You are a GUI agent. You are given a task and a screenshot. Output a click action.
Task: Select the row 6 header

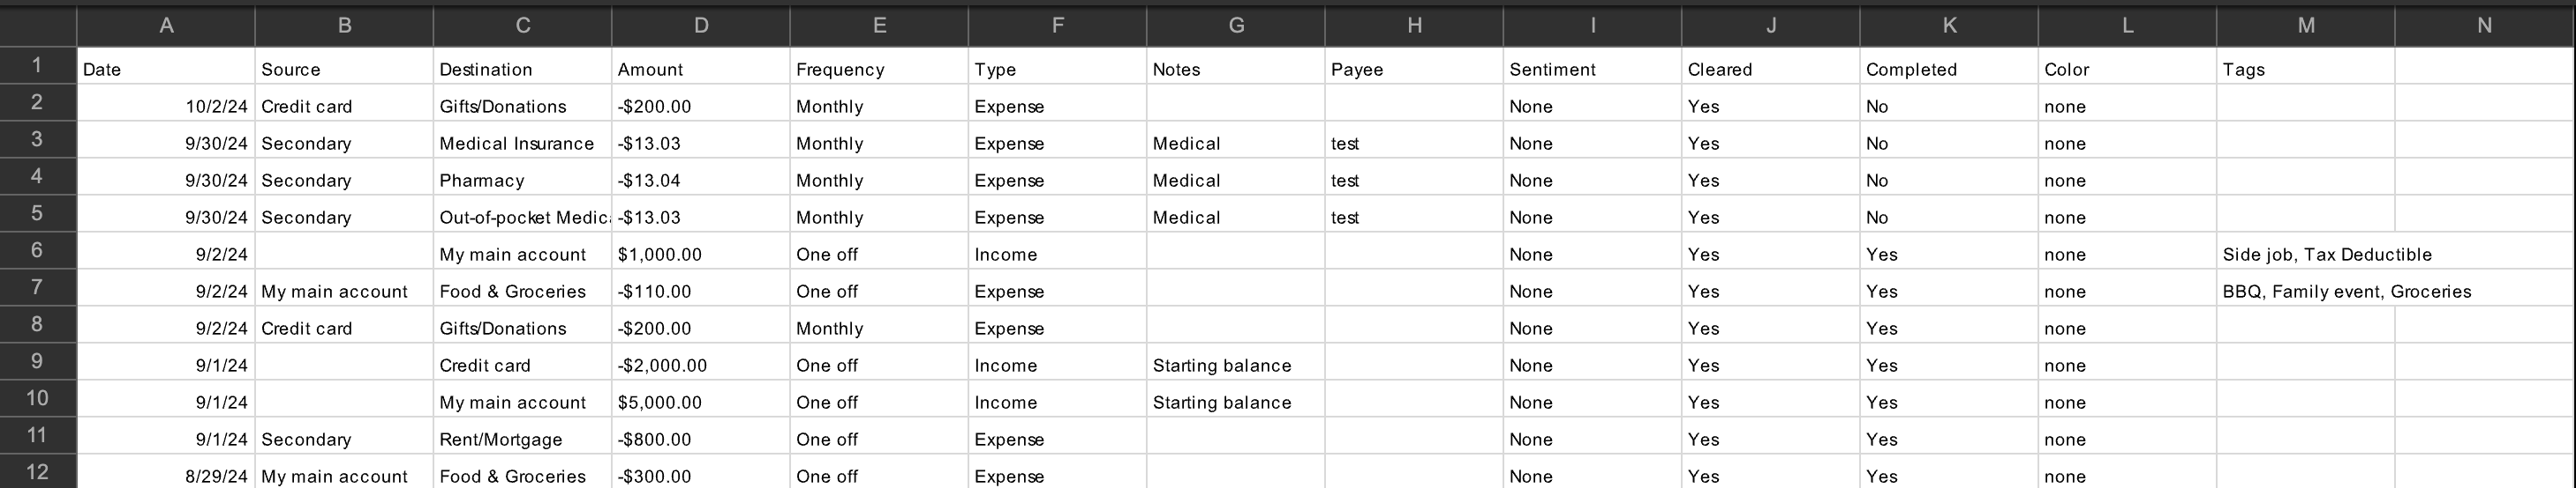click(37, 250)
